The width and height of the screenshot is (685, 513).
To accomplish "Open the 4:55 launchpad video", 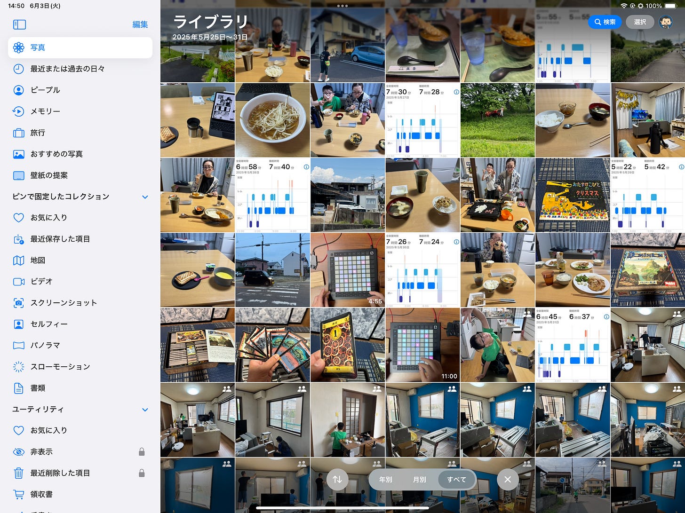I will coord(348,270).
